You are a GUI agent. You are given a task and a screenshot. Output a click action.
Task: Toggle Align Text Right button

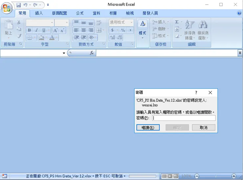pos(91,30)
